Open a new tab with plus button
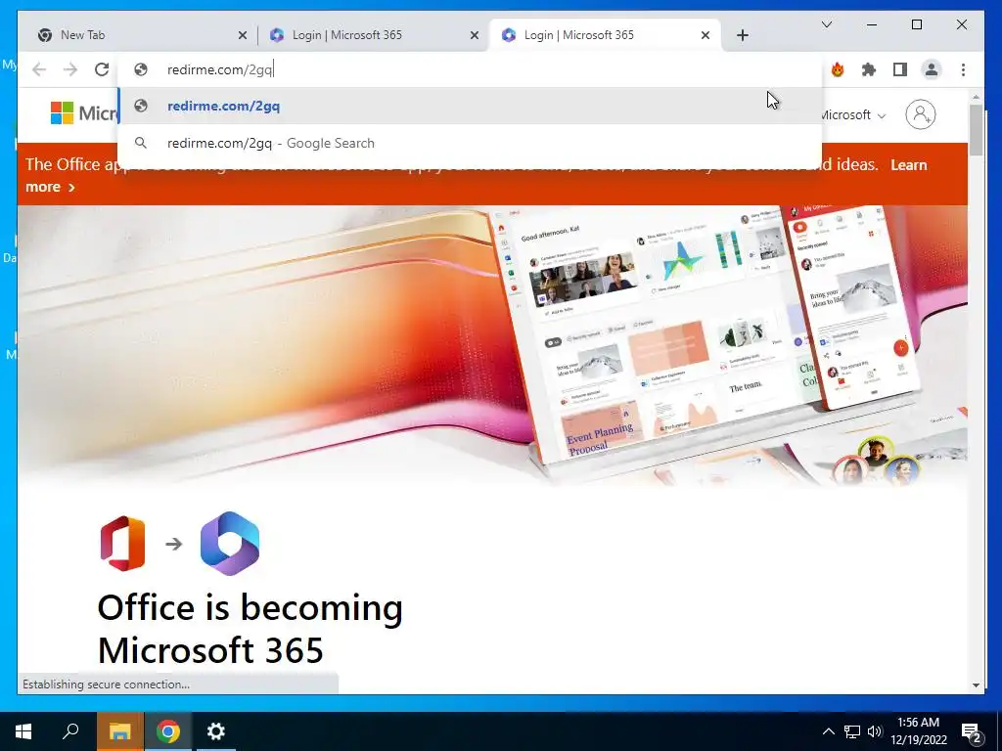1002x751 pixels. (742, 35)
